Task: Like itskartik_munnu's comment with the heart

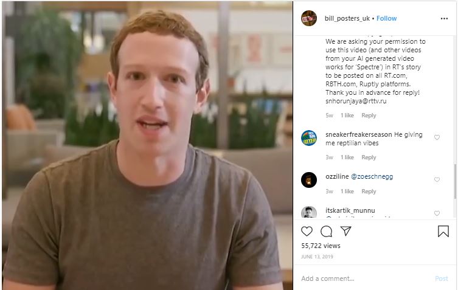Action: tap(437, 213)
